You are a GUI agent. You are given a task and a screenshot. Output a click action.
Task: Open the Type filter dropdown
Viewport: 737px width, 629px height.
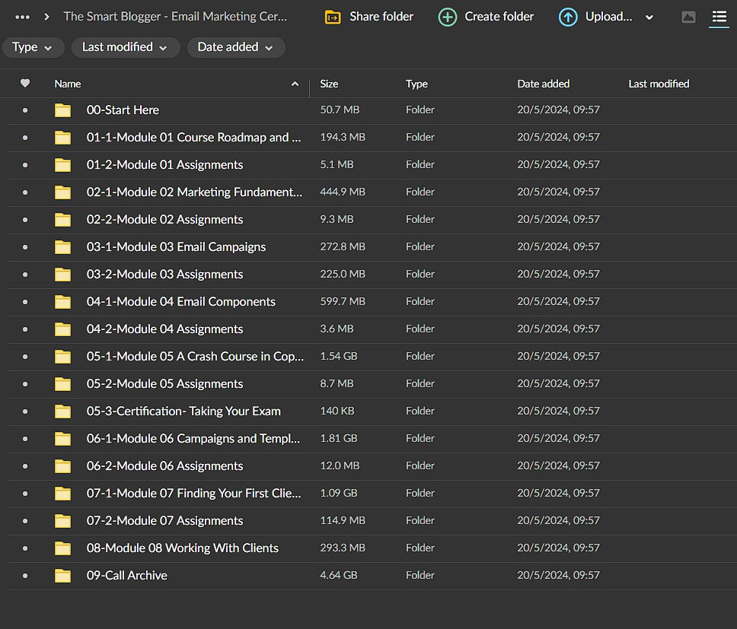33,47
